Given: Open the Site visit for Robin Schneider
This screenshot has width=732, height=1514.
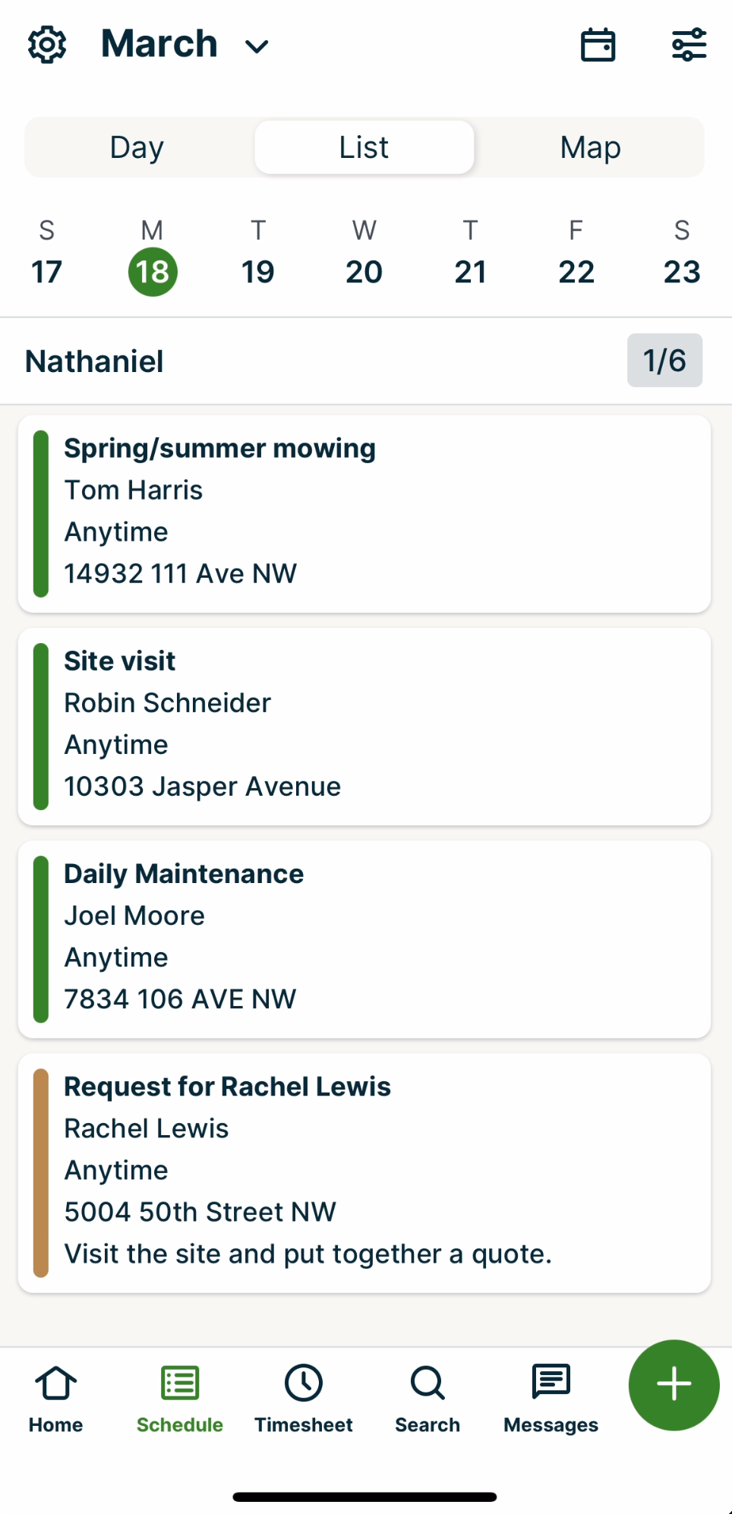Looking at the screenshot, I should (x=364, y=725).
